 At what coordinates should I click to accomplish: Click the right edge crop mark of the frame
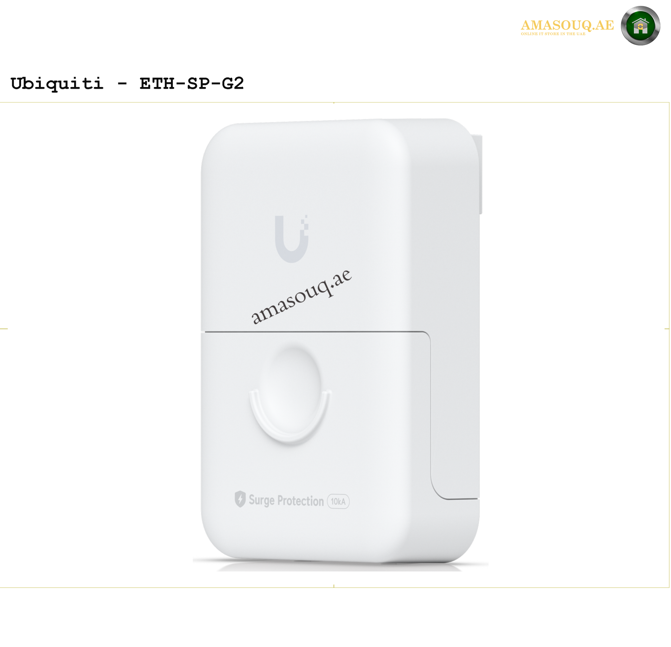tap(667, 329)
